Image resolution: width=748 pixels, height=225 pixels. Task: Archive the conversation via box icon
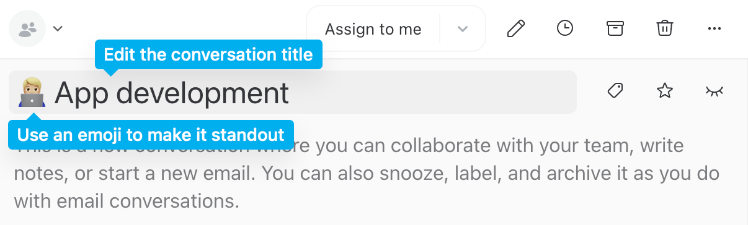615,28
